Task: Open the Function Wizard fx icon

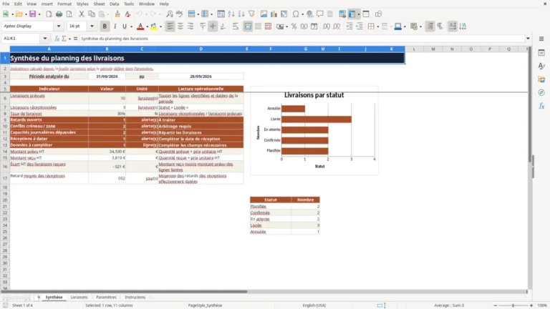Action: pos(57,39)
